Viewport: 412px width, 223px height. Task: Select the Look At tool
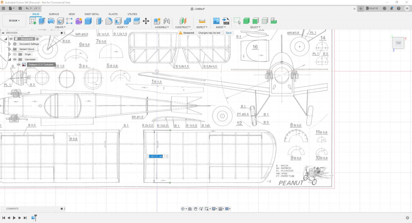[190, 209]
